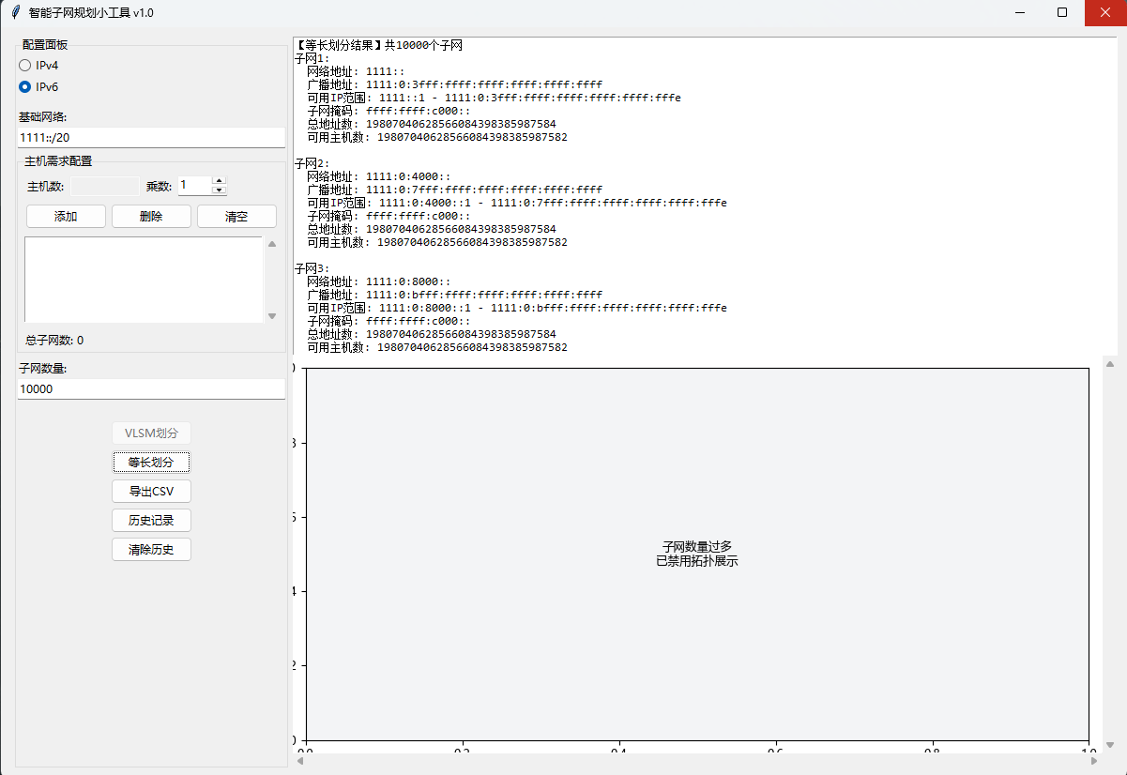Click 可用IP范围 1111::1 line

[494, 98]
